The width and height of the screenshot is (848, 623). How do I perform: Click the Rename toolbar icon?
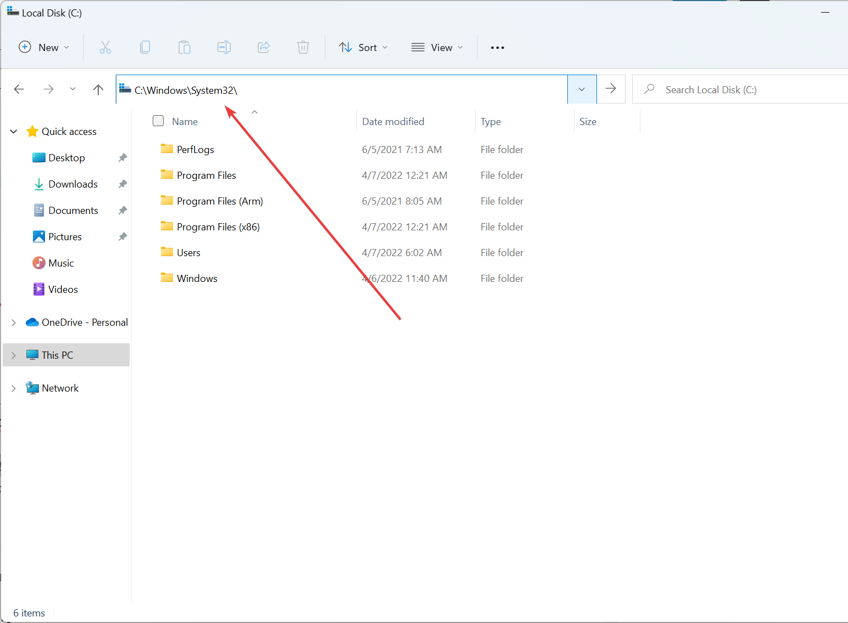click(224, 47)
